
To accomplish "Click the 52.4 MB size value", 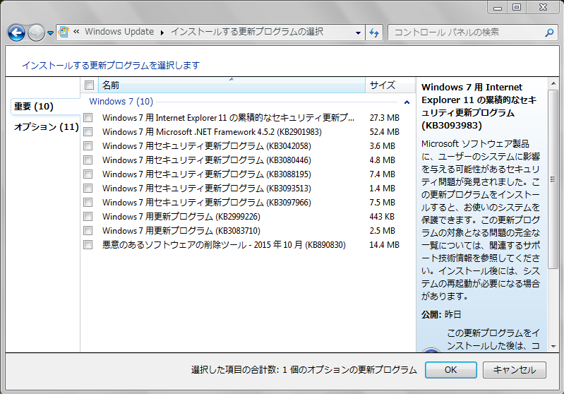I will click(384, 132).
